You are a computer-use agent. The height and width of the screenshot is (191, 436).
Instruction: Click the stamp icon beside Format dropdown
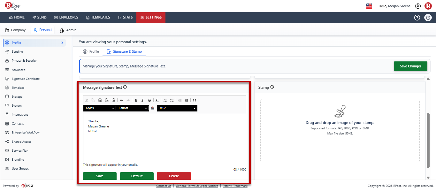click(153, 108)
